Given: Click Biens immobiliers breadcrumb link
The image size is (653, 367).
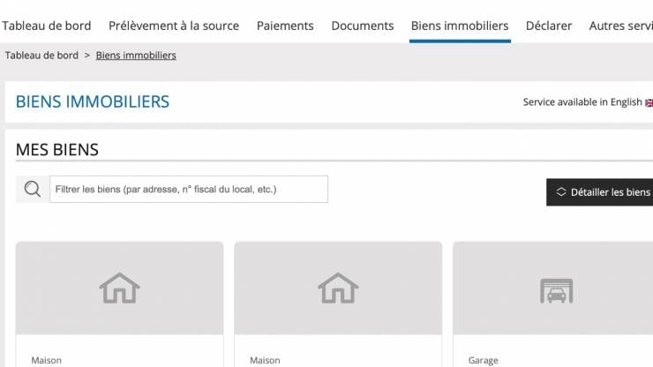Looking at the screenshot, I should point(136,56).
